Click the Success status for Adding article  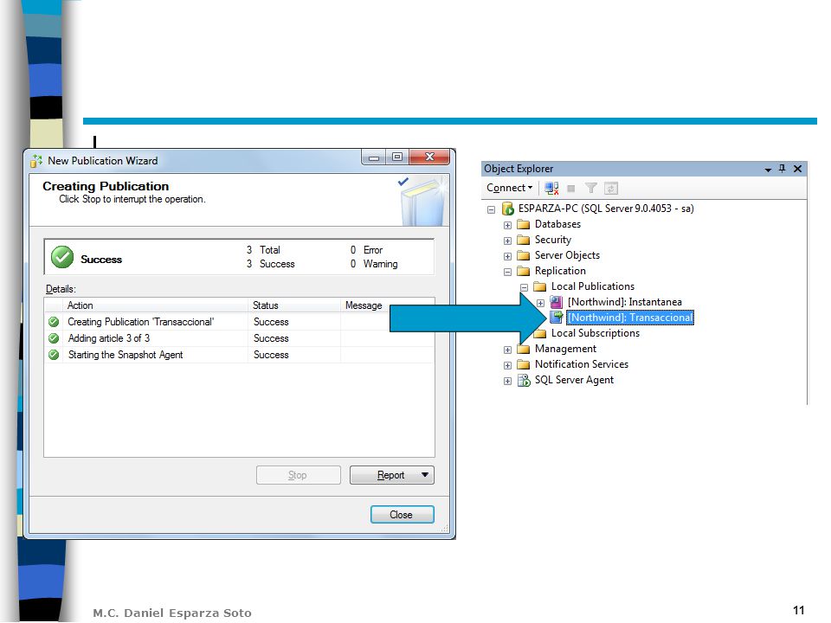click(x=271, y=338)
